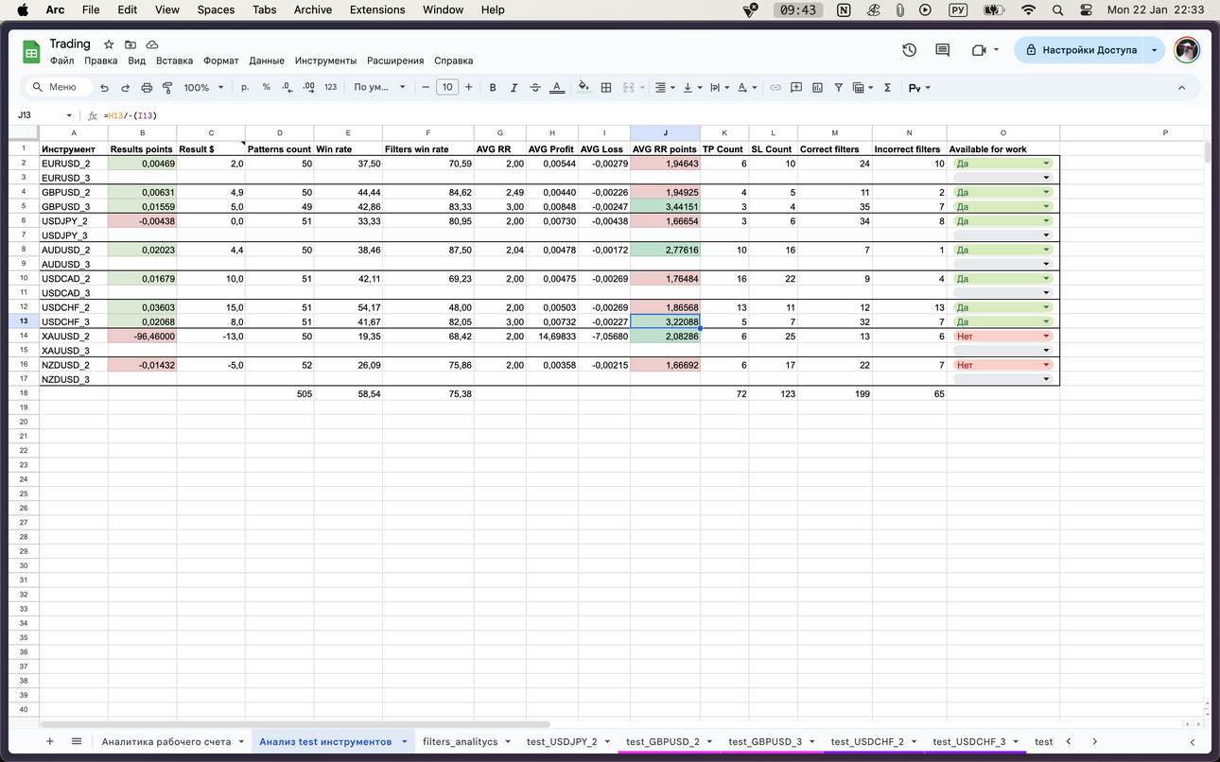This screenshot has width=1220, height=762.
Task: Toggle strikethrough formatting
Action: pos(535,88)
